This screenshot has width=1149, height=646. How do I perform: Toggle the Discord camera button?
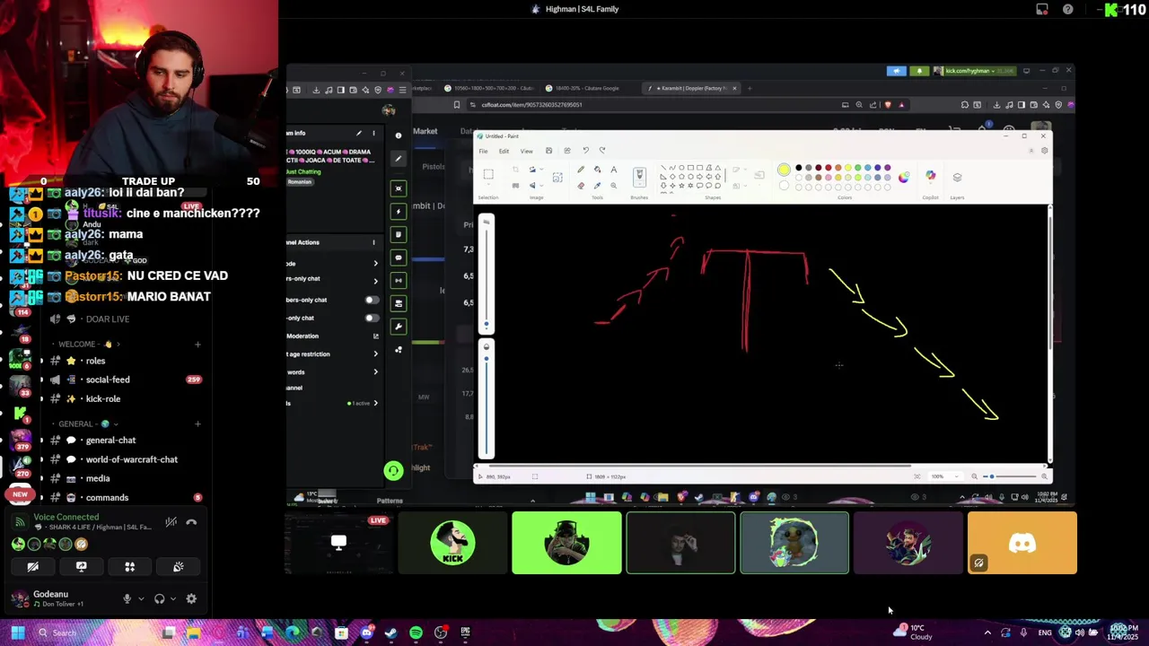(32, 567)
